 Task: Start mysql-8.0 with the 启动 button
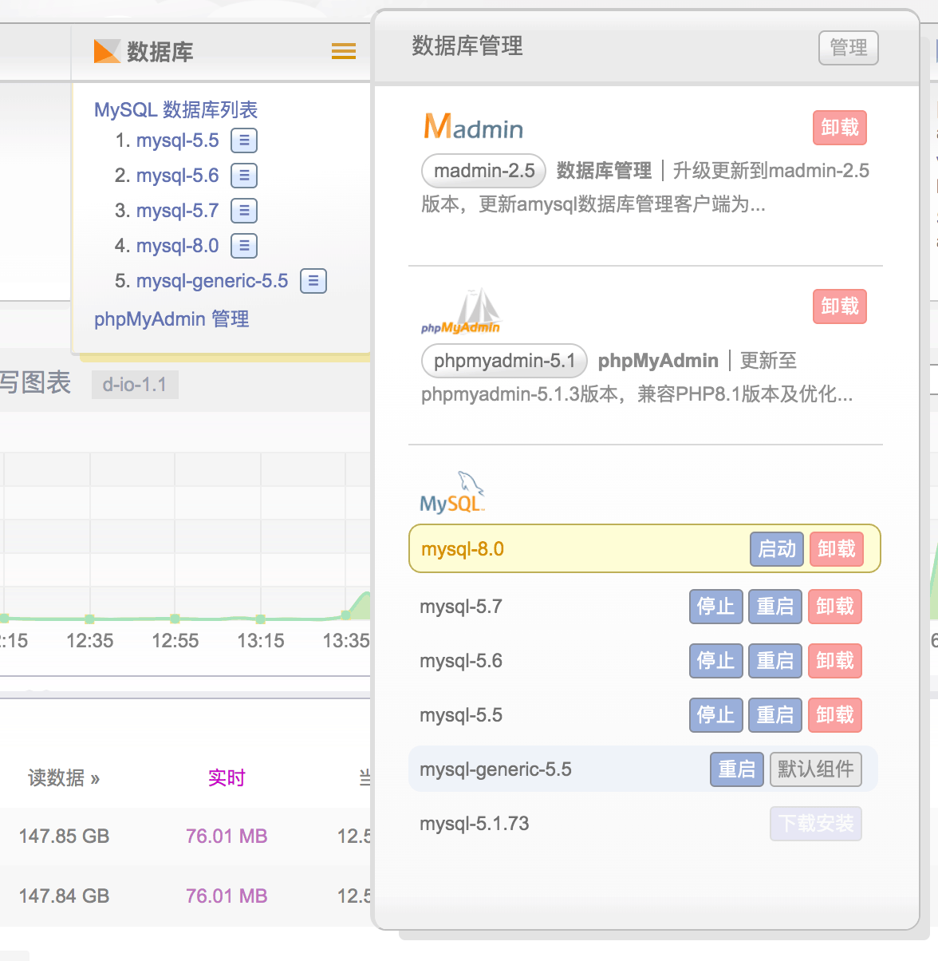click(x=776, y=549)
